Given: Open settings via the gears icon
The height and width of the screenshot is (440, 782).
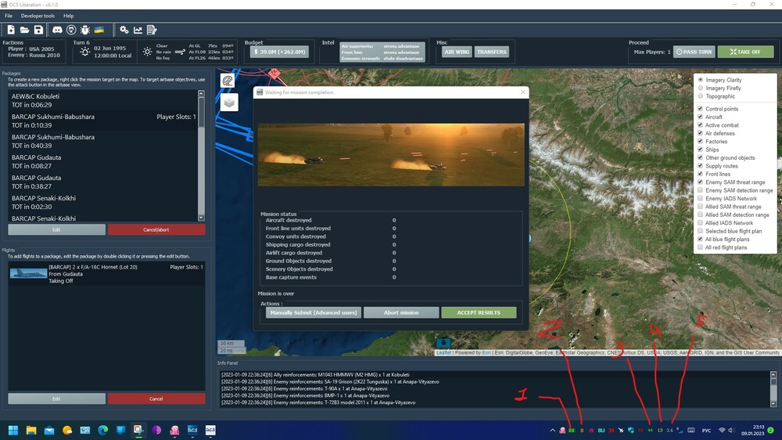Looking at the screenshot, I should click(124, 30).
